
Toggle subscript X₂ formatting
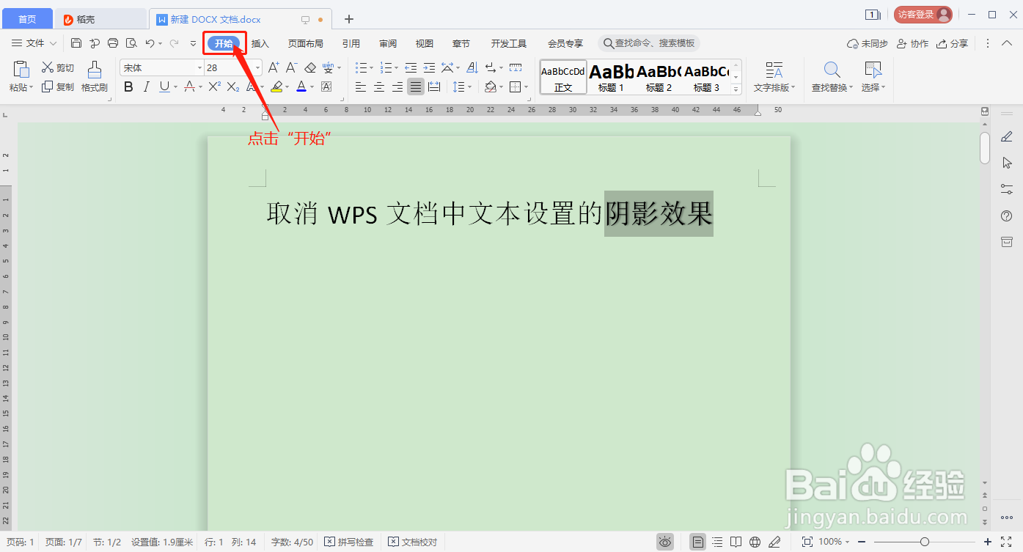point(232,87)
